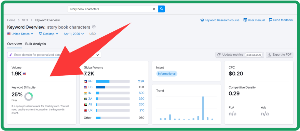Image resolution: width=300 pixels, height=131 pixels.
Task: Open the United States country dropdown
Action: [20, 34]
